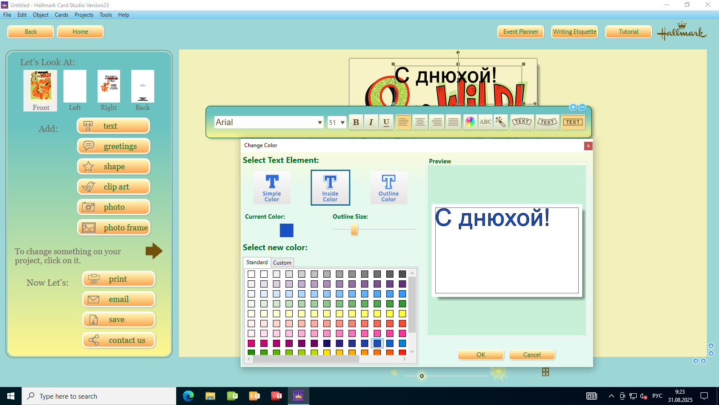This screenshot has height=405, width=719.
Task: Align text to the right
Action: 437,122
